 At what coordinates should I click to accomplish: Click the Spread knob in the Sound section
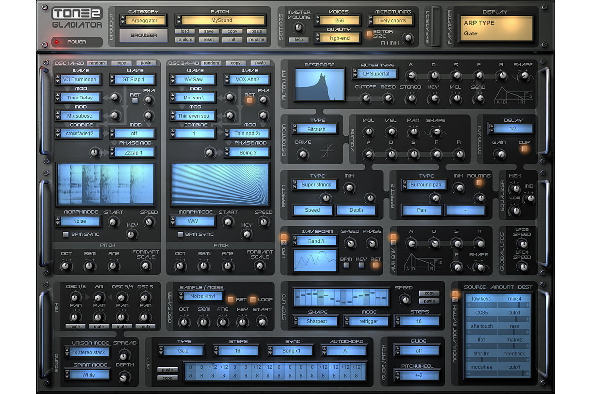(125, 355)
